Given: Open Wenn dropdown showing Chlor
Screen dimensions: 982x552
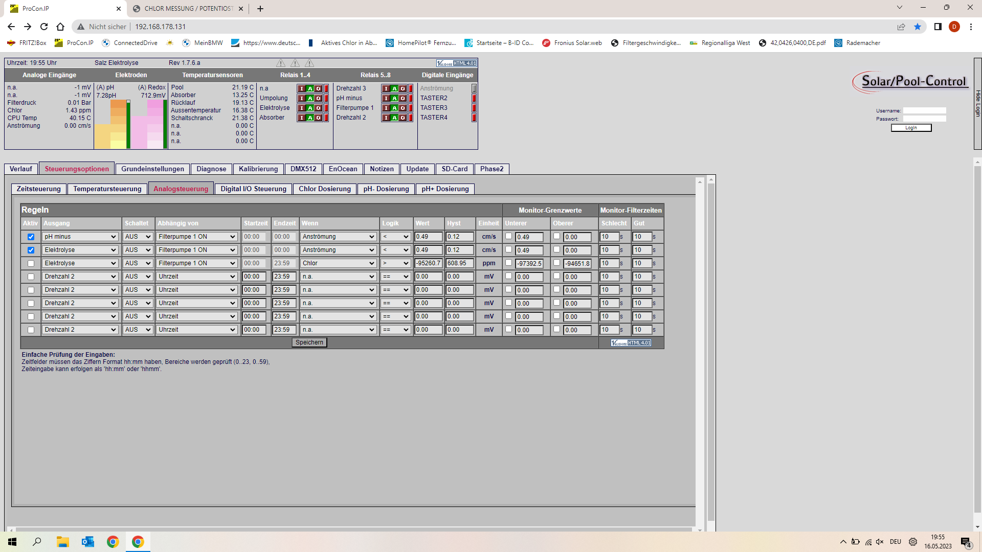Looking at the screenshot, I should click(339, 263).
